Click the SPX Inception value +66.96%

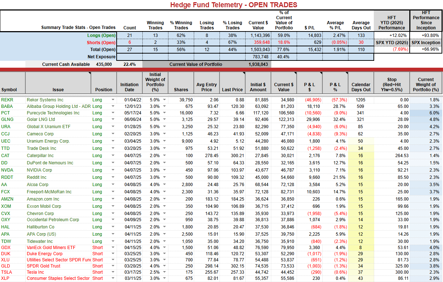[x=430, y=50]
